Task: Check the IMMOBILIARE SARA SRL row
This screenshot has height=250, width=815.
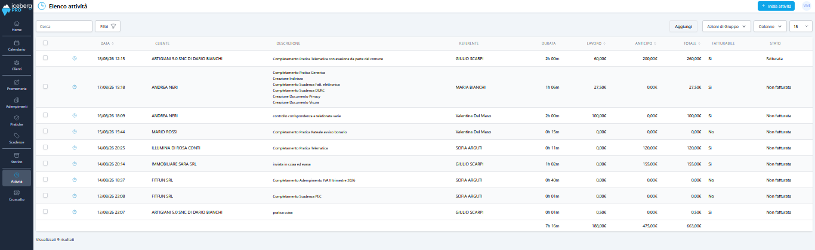Action: click(45, 164)
